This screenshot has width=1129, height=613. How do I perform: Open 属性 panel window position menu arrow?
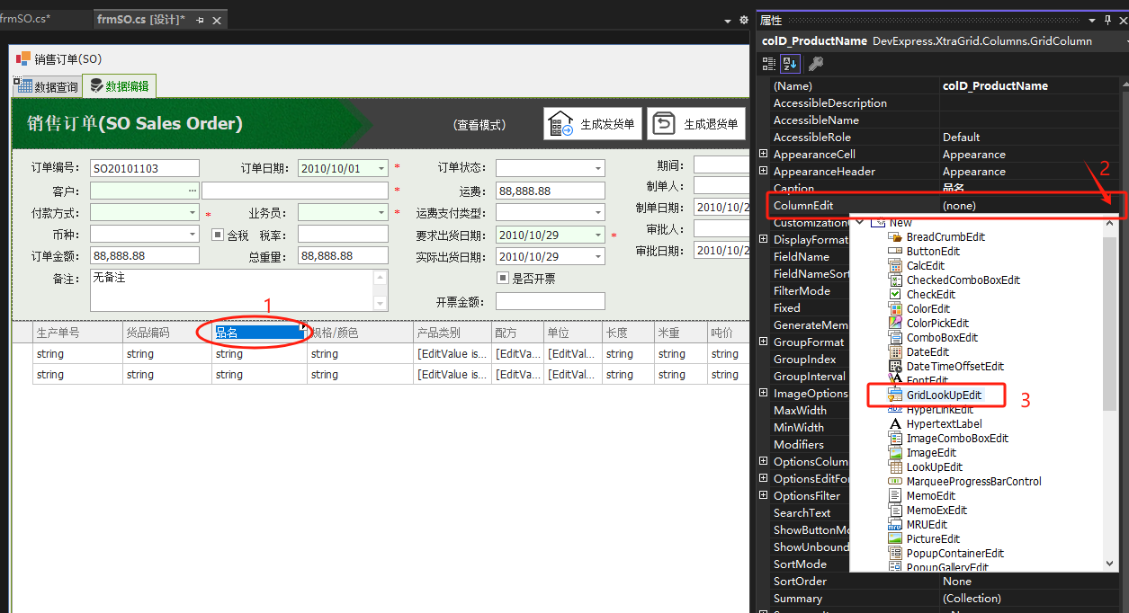click(x=1092, y=19)
